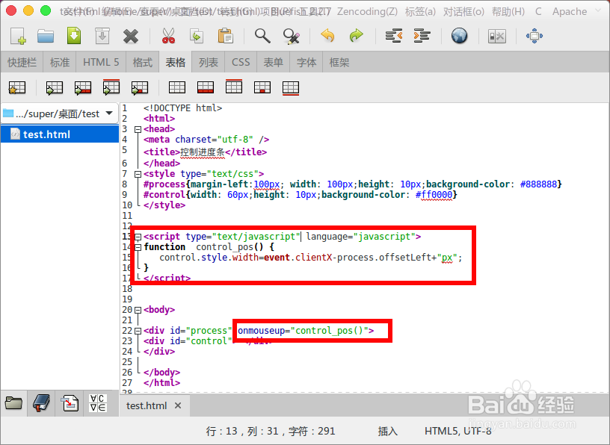
Task: Insert plain table tag icon
Action: (177, 87)
